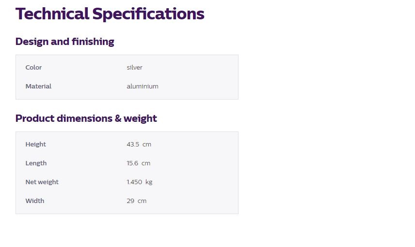Select the 'aluminium' material value
This screenshot has height=247, width=415.
[143, 87]
